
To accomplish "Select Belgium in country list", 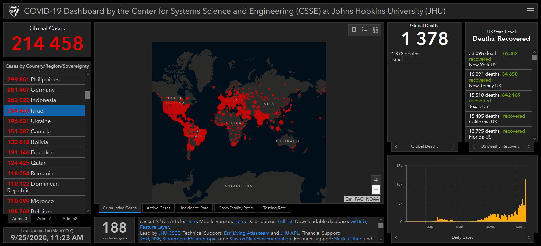I will 44,211.
